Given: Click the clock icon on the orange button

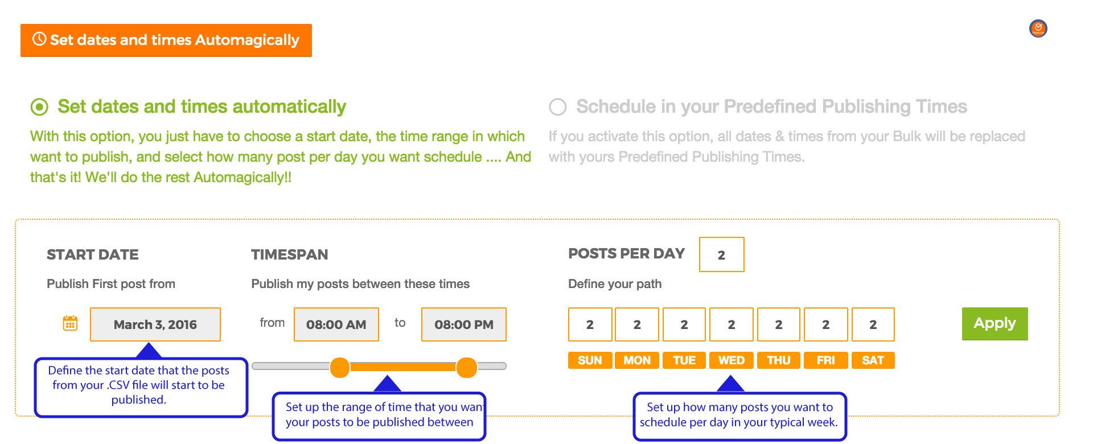Looking at the screenshot, I should point(39,39).
